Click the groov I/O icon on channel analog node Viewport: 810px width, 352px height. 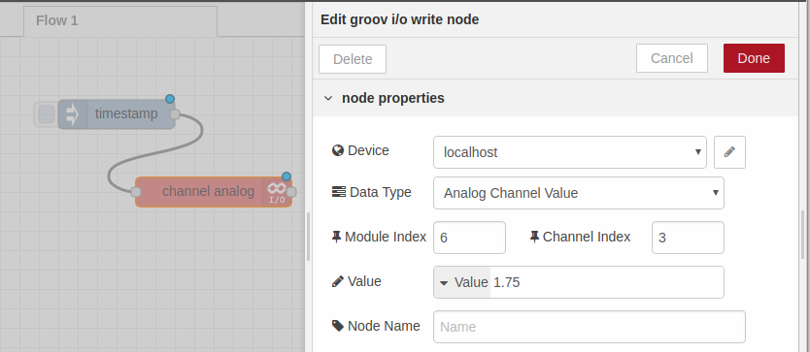(277, 192)
